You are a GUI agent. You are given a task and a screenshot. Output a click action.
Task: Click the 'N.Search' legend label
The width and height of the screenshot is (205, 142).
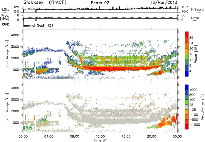(198, 9)
